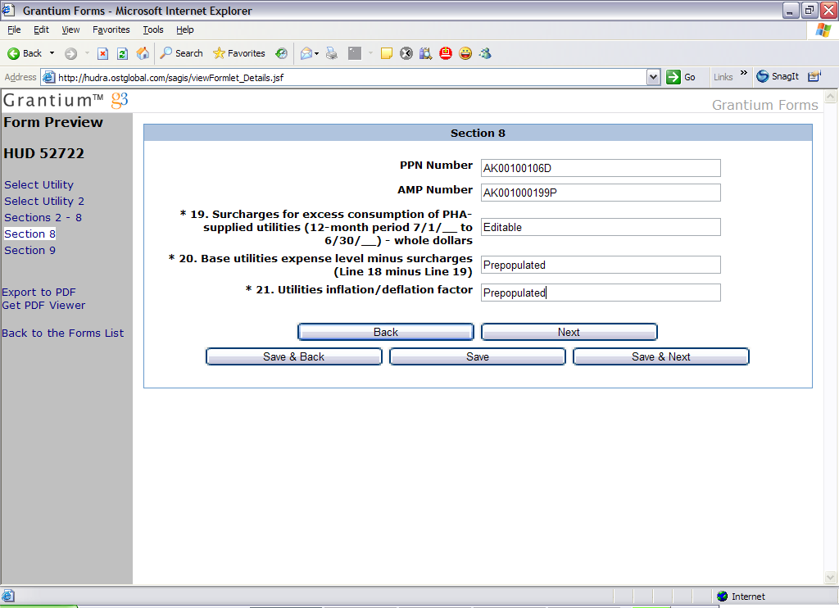Expand the address bar dropdown arrow

tap(653, 78)
